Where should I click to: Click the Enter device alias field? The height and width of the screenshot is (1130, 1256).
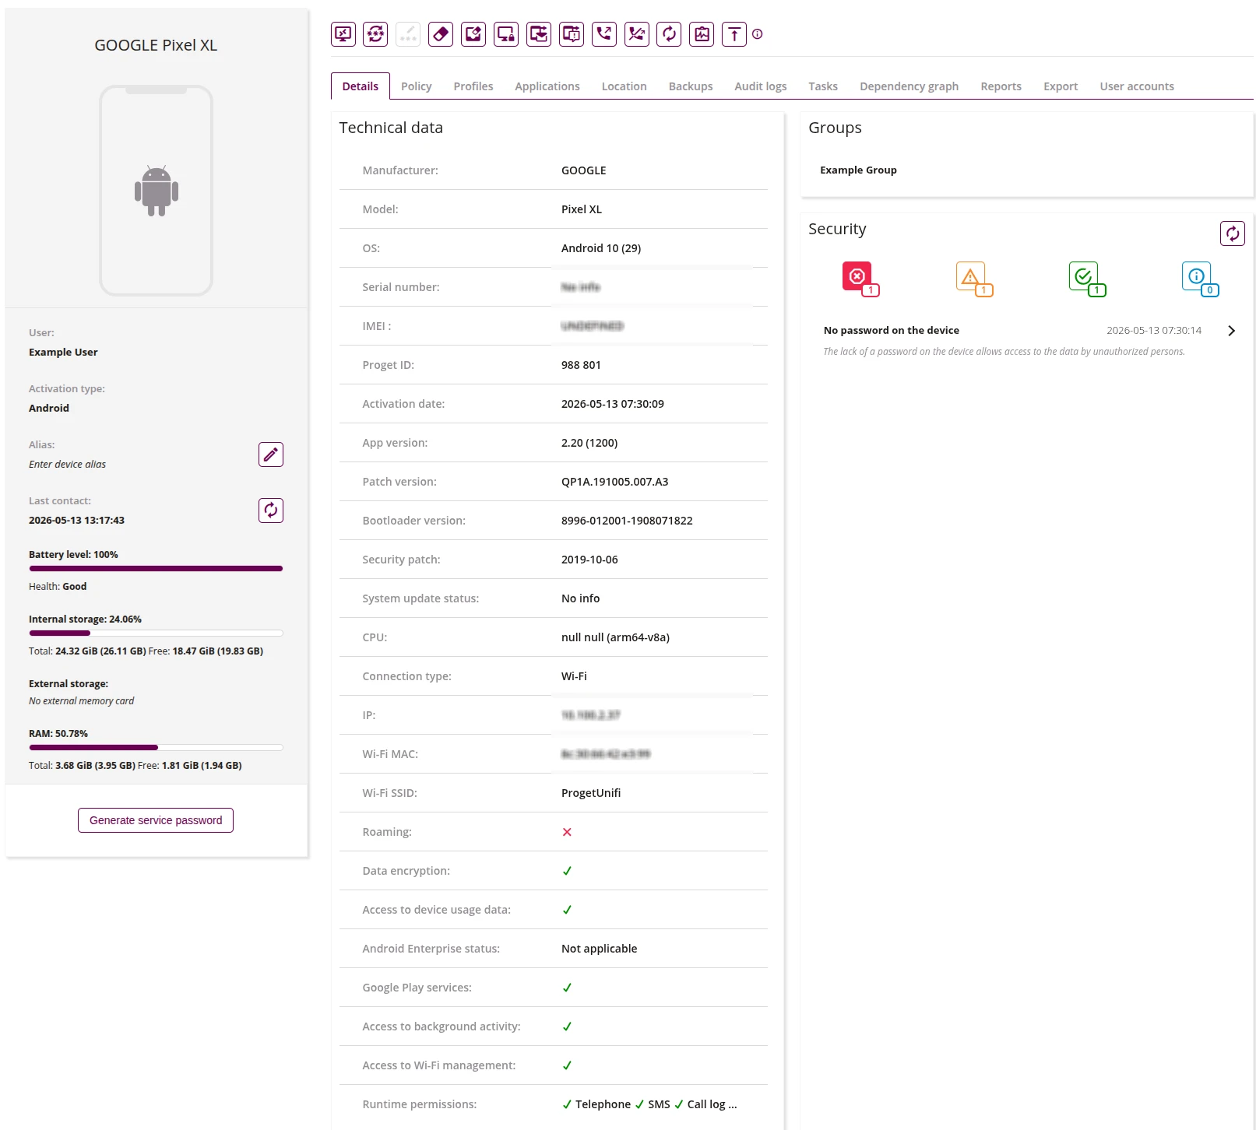click(67, 465)
